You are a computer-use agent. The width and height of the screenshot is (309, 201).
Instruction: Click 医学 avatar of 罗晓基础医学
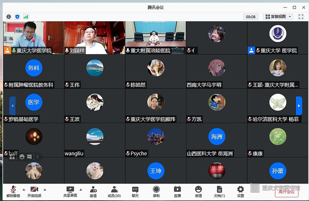[34, 102]
